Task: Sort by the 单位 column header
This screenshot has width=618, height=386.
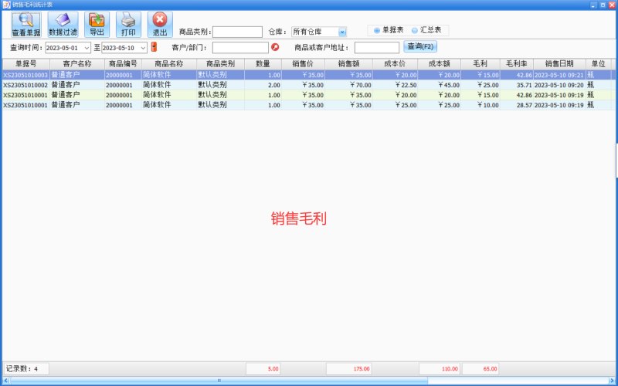Action: 598,64
